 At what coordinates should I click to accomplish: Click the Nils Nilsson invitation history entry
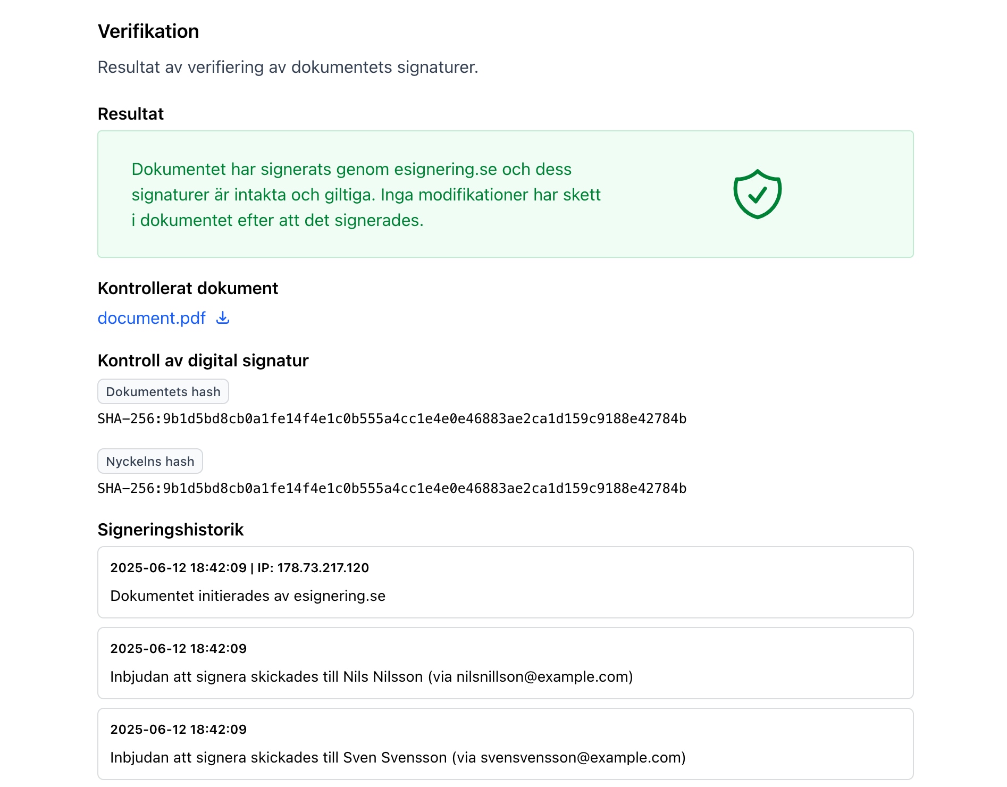(x=506, y=663)
